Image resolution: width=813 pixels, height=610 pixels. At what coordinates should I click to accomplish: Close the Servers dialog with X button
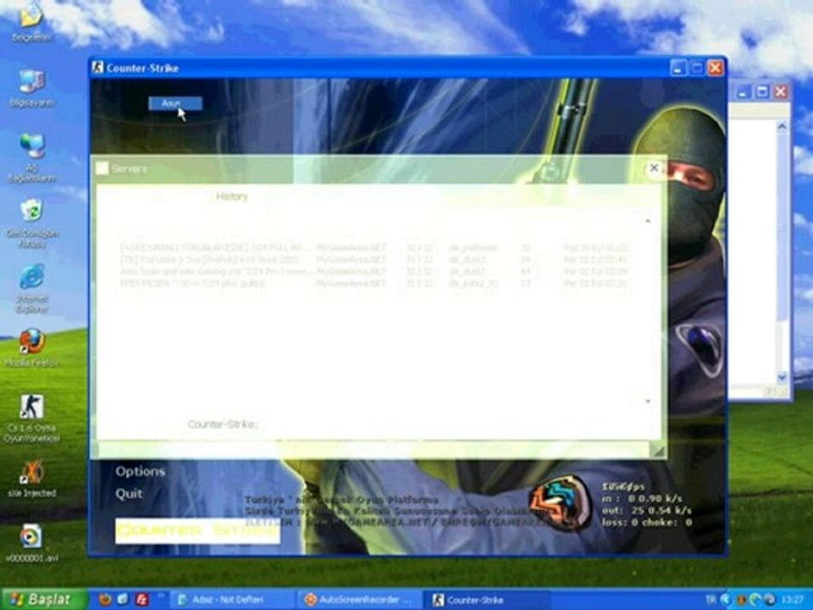point(654,168)
